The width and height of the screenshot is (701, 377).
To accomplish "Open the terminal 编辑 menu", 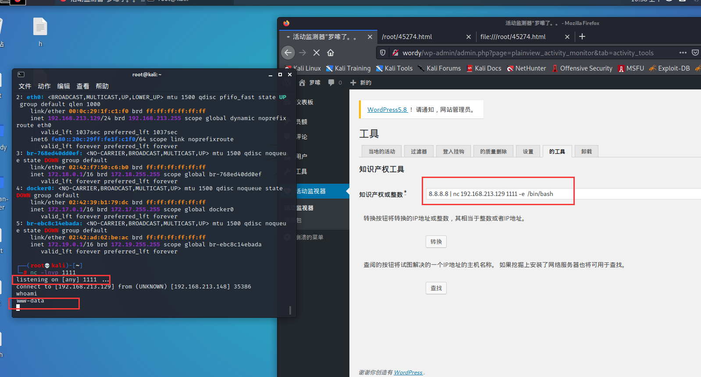I will click(64, 86).
